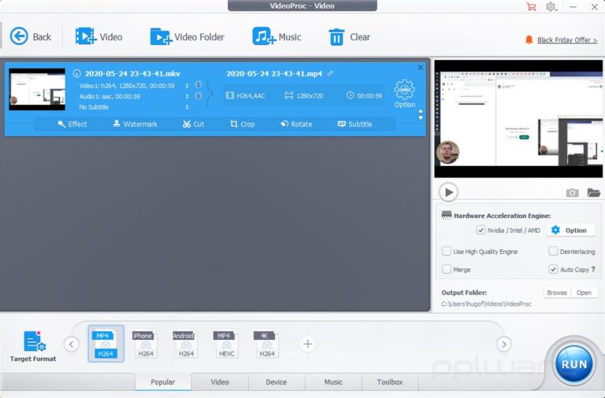Add Music files

pos(277,37)
